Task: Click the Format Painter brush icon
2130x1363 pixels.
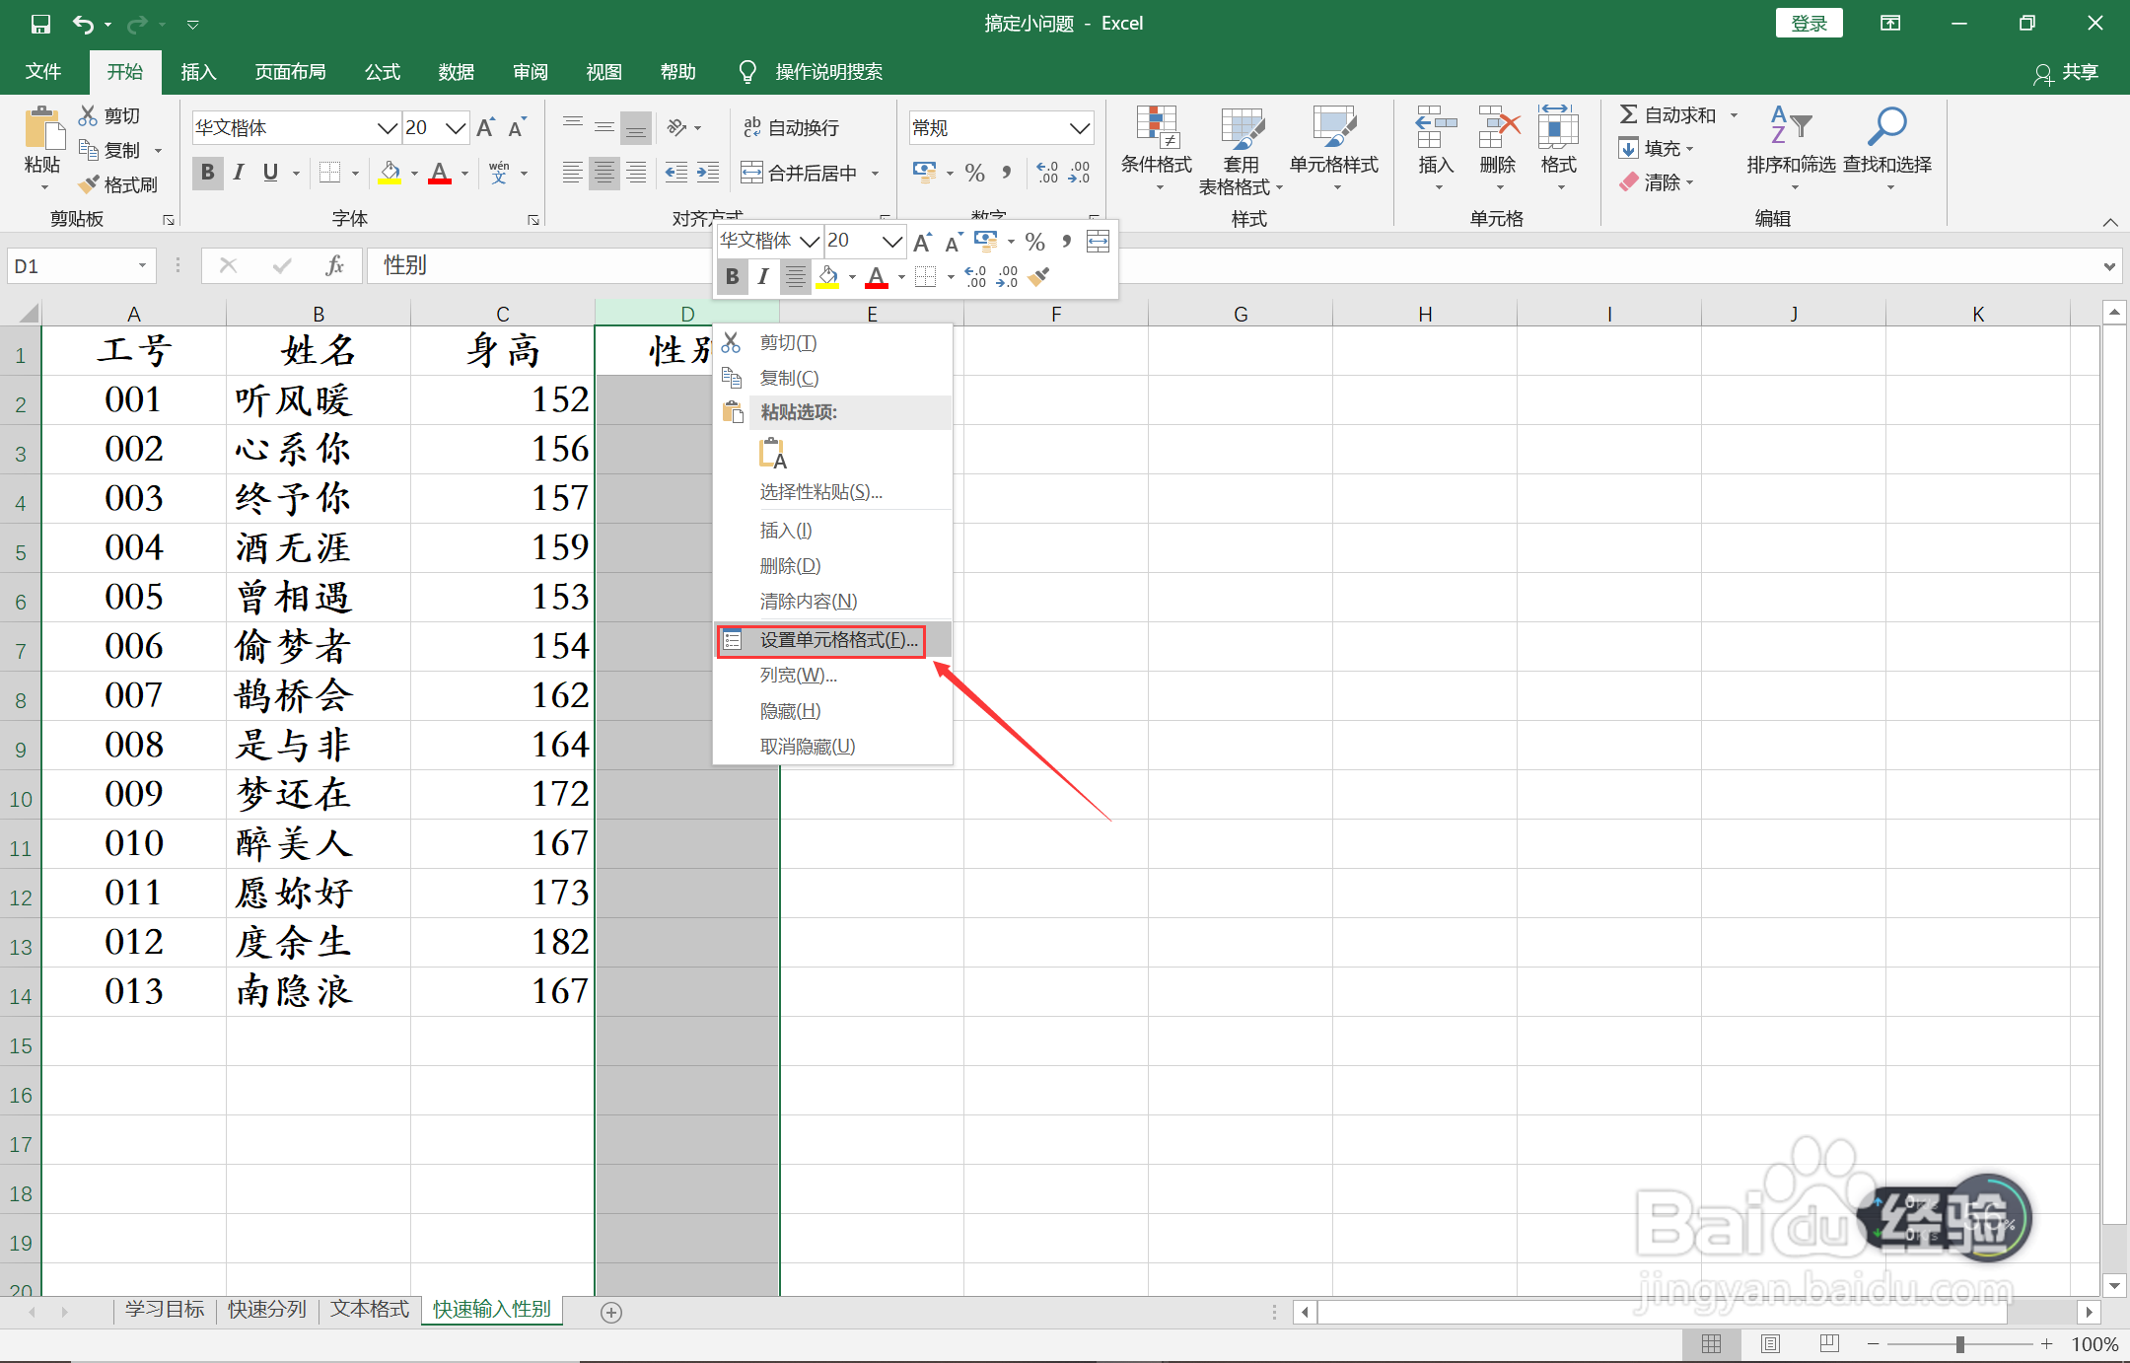Action: pos(90,184)
